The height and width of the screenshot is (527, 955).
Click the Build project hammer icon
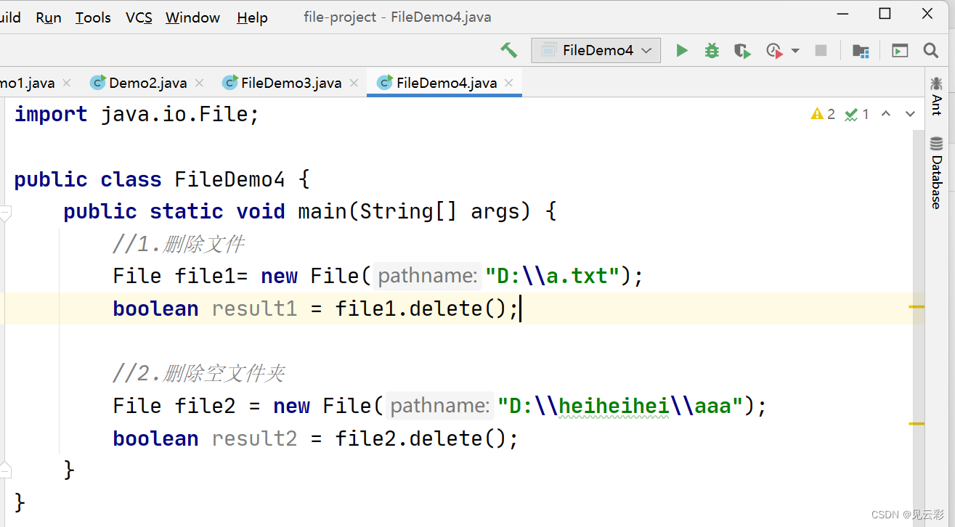pyautogui.click(x=508, y=50)
